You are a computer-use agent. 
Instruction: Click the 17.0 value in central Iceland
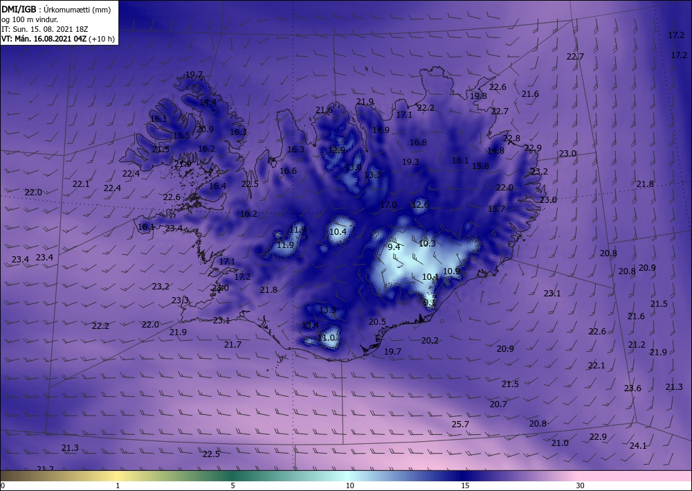(x=388, y=205)
